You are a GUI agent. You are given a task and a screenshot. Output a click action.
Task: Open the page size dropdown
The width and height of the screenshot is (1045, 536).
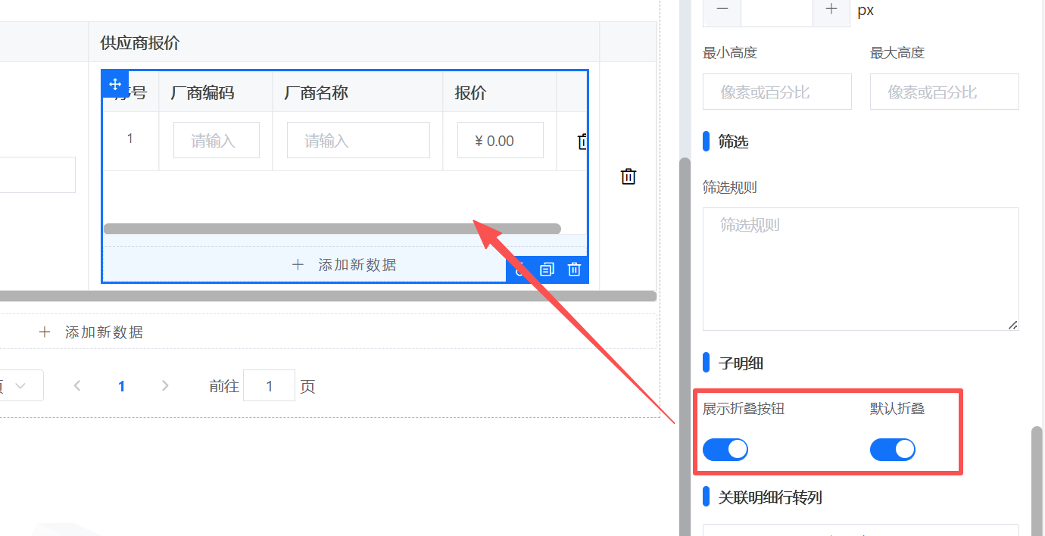[x=20, y=386]
